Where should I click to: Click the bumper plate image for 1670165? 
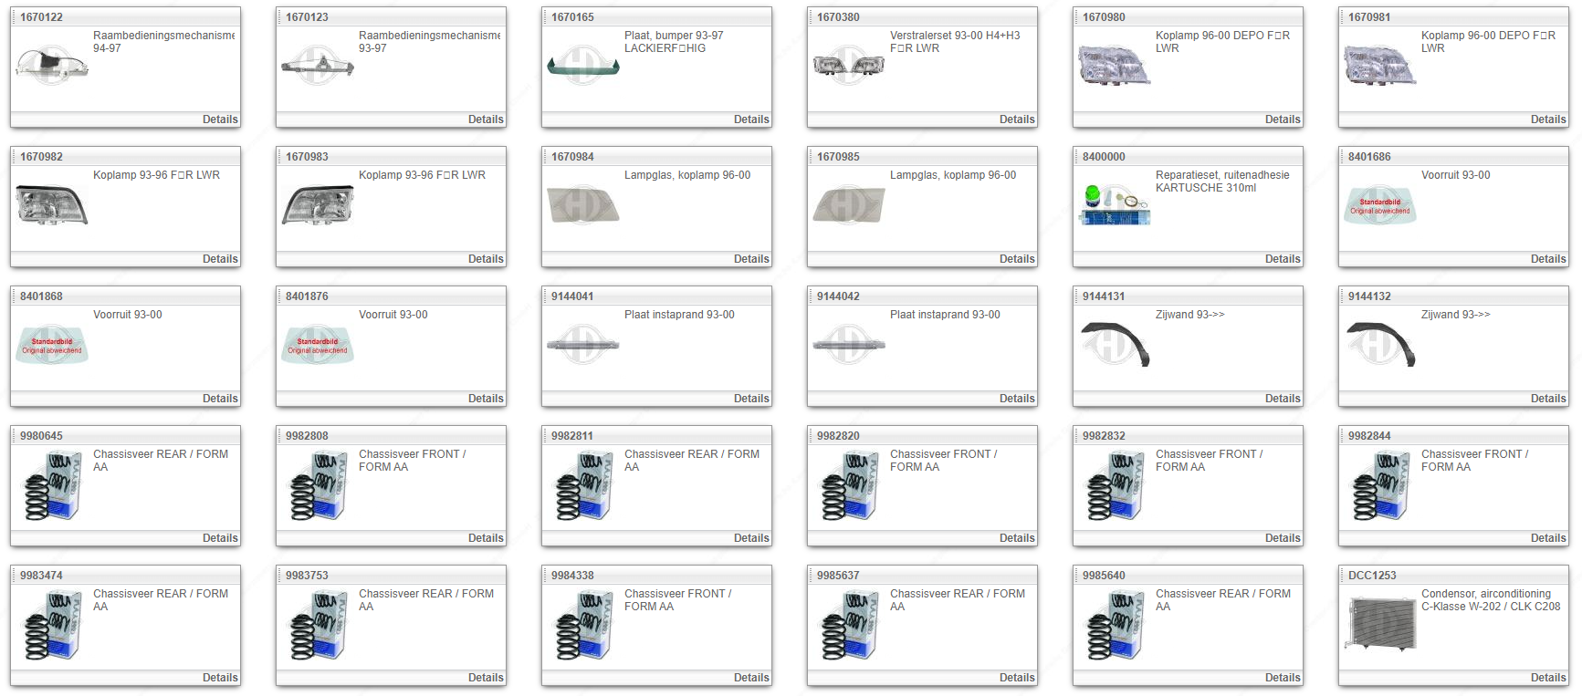pyautogui.click(x=582, y=67)
